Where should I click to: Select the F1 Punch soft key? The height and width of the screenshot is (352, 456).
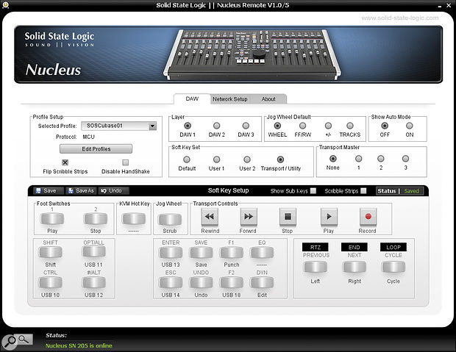(232, 252)
